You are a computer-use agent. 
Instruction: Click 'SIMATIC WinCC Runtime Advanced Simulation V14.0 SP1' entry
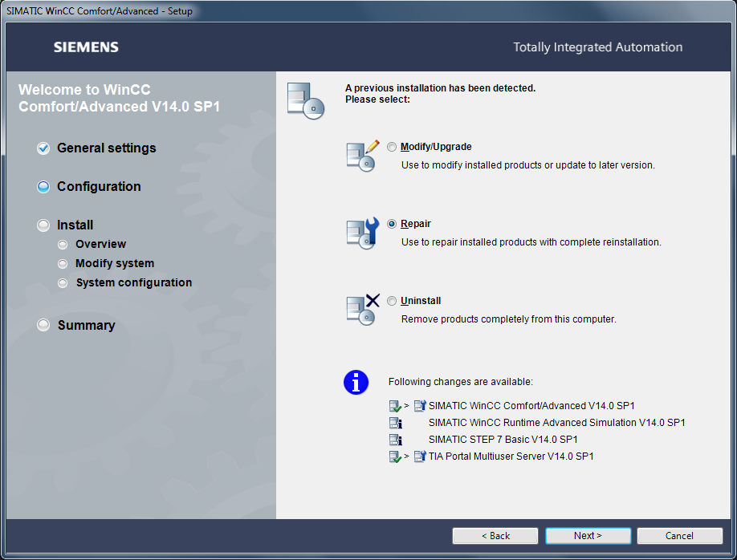pyautogui.click(x=556, y=423)
